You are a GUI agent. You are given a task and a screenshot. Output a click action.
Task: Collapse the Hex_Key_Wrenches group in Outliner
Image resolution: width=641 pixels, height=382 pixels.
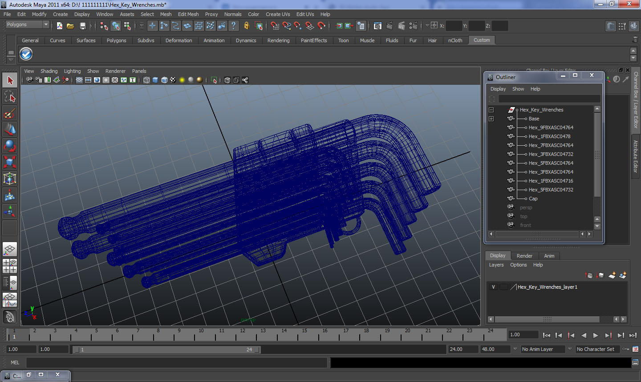point(491,110)
